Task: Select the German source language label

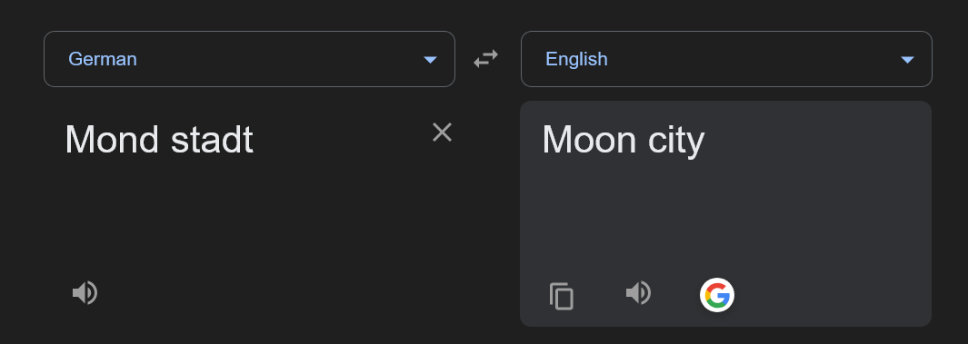Action: click(103, 59)
